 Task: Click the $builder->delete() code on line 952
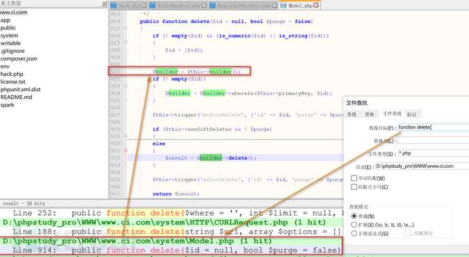pos(226,158)
